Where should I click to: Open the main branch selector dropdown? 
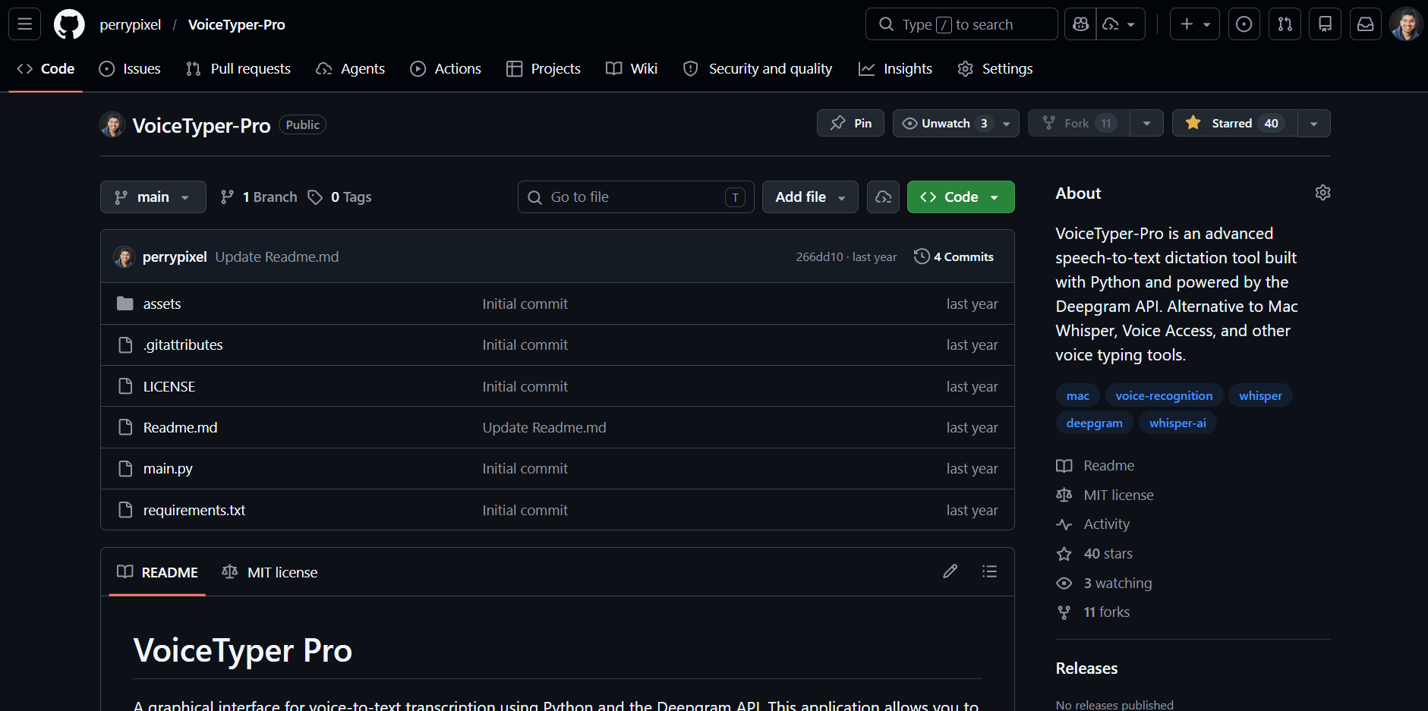(x=153, y=197)
